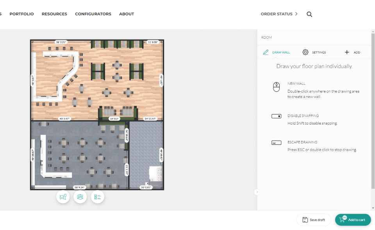Viewport: 375px width, 230px height.
Task: Click the side panel vertical scrollbar
Action: point(373,117)
